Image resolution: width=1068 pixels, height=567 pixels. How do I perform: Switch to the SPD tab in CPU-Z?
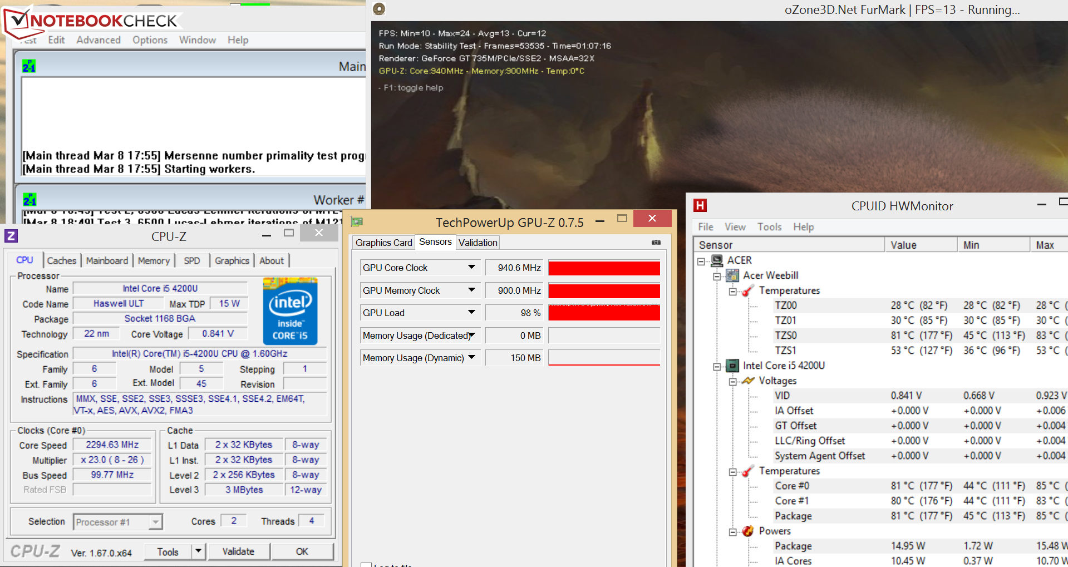[x=192, y=260]
